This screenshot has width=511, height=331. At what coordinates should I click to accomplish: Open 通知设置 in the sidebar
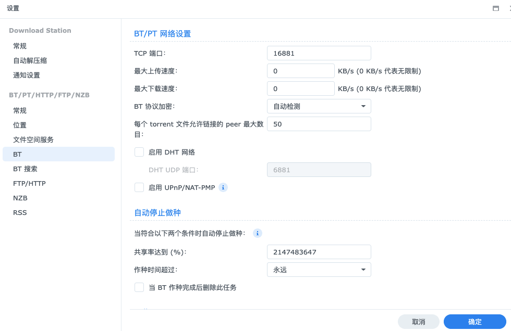point(27,75)
